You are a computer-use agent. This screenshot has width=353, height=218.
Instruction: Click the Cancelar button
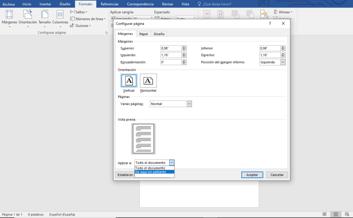277,175
